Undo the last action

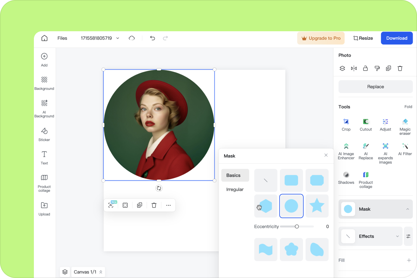click(152, 38)
